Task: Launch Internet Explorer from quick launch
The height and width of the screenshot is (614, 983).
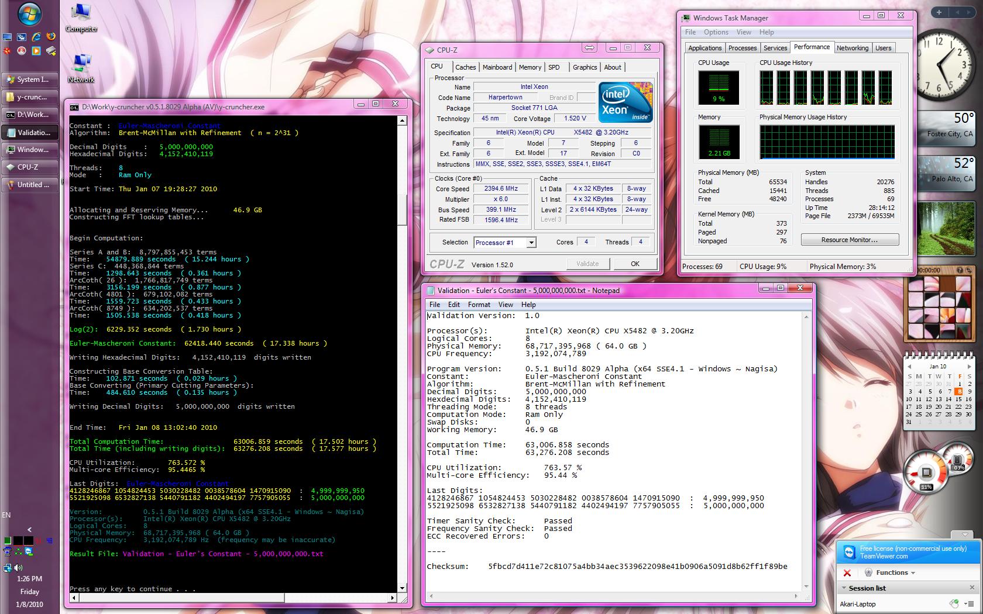Action: 36,37
